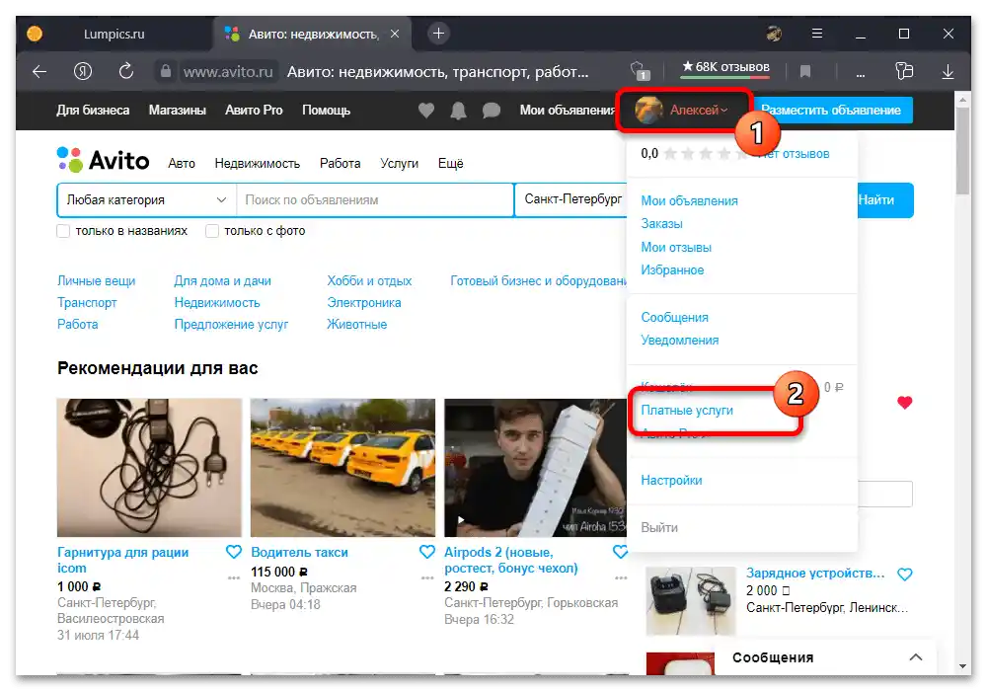This screenshot has width=987, height=691.
Task: Open more options for Водитель такси
Action: 427,577
